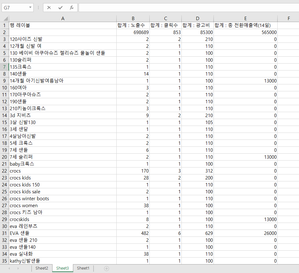Image resolution: width=299 pixels, height=273 pixels.
Task: Click the 'crocskids' cell
Action: [63, 219]
